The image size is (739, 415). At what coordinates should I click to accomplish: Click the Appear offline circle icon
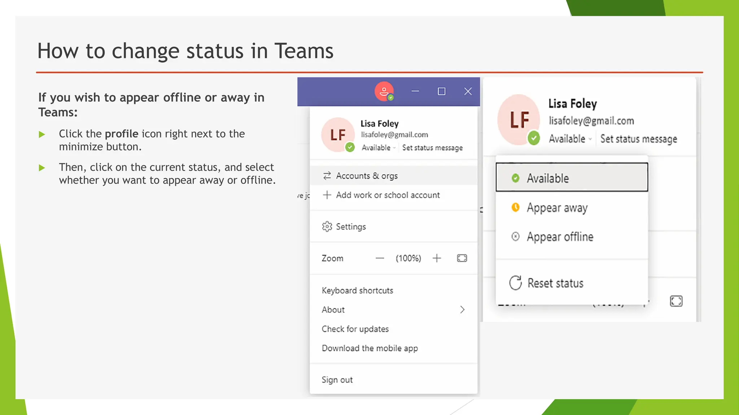tap(515, 236)
